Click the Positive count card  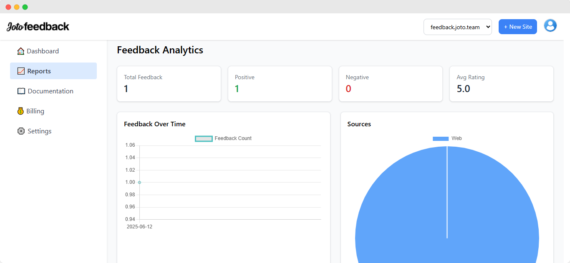(x=280, y=84)
